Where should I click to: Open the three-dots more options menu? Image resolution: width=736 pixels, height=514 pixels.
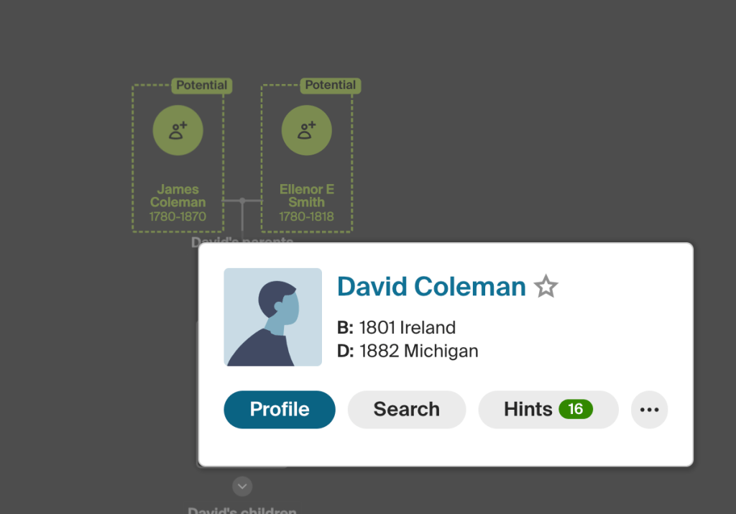pyautogui.click(x=649, y=410)
